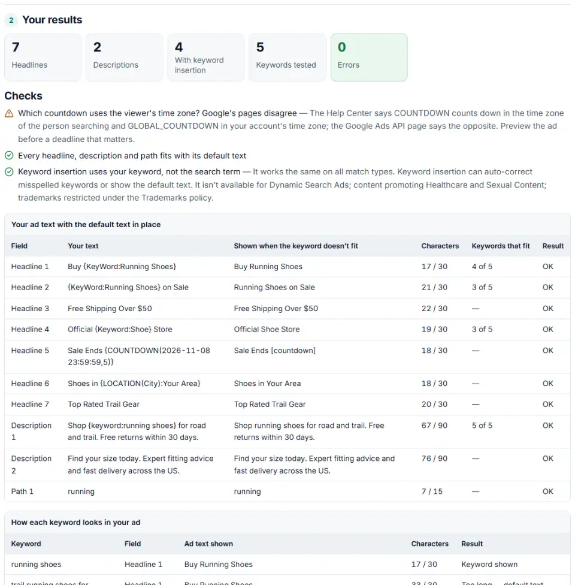
Task: Click the 'Field' column header in ad text table
Action: click(19, 246)
